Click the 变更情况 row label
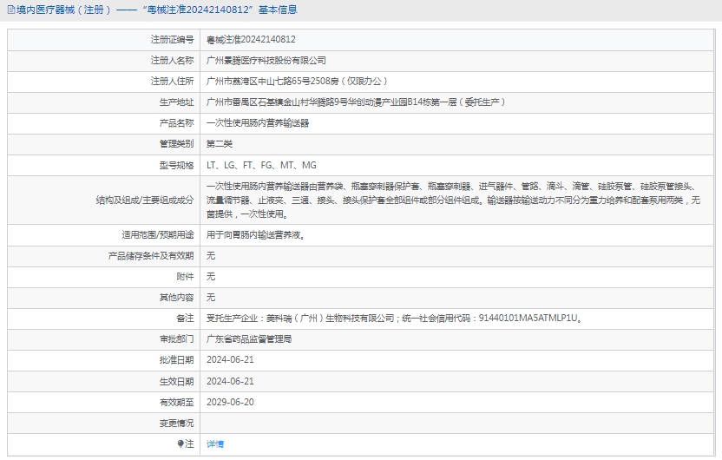This screenshot has height=460, width=722. pos(175,423)
